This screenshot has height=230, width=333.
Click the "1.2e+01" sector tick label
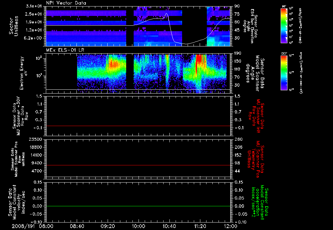34,30
